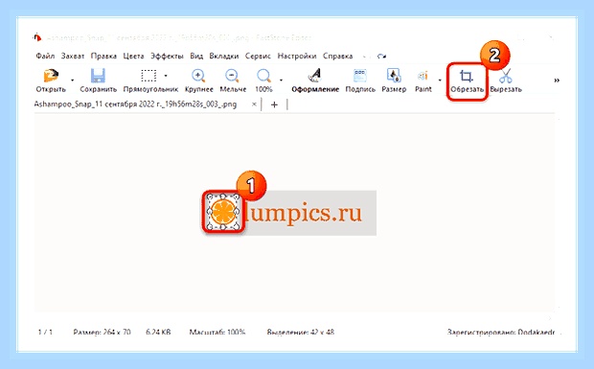Screen dimensions: 594x369
Task: Click the Вырезать scissors tool
Action: pos(506,81)
